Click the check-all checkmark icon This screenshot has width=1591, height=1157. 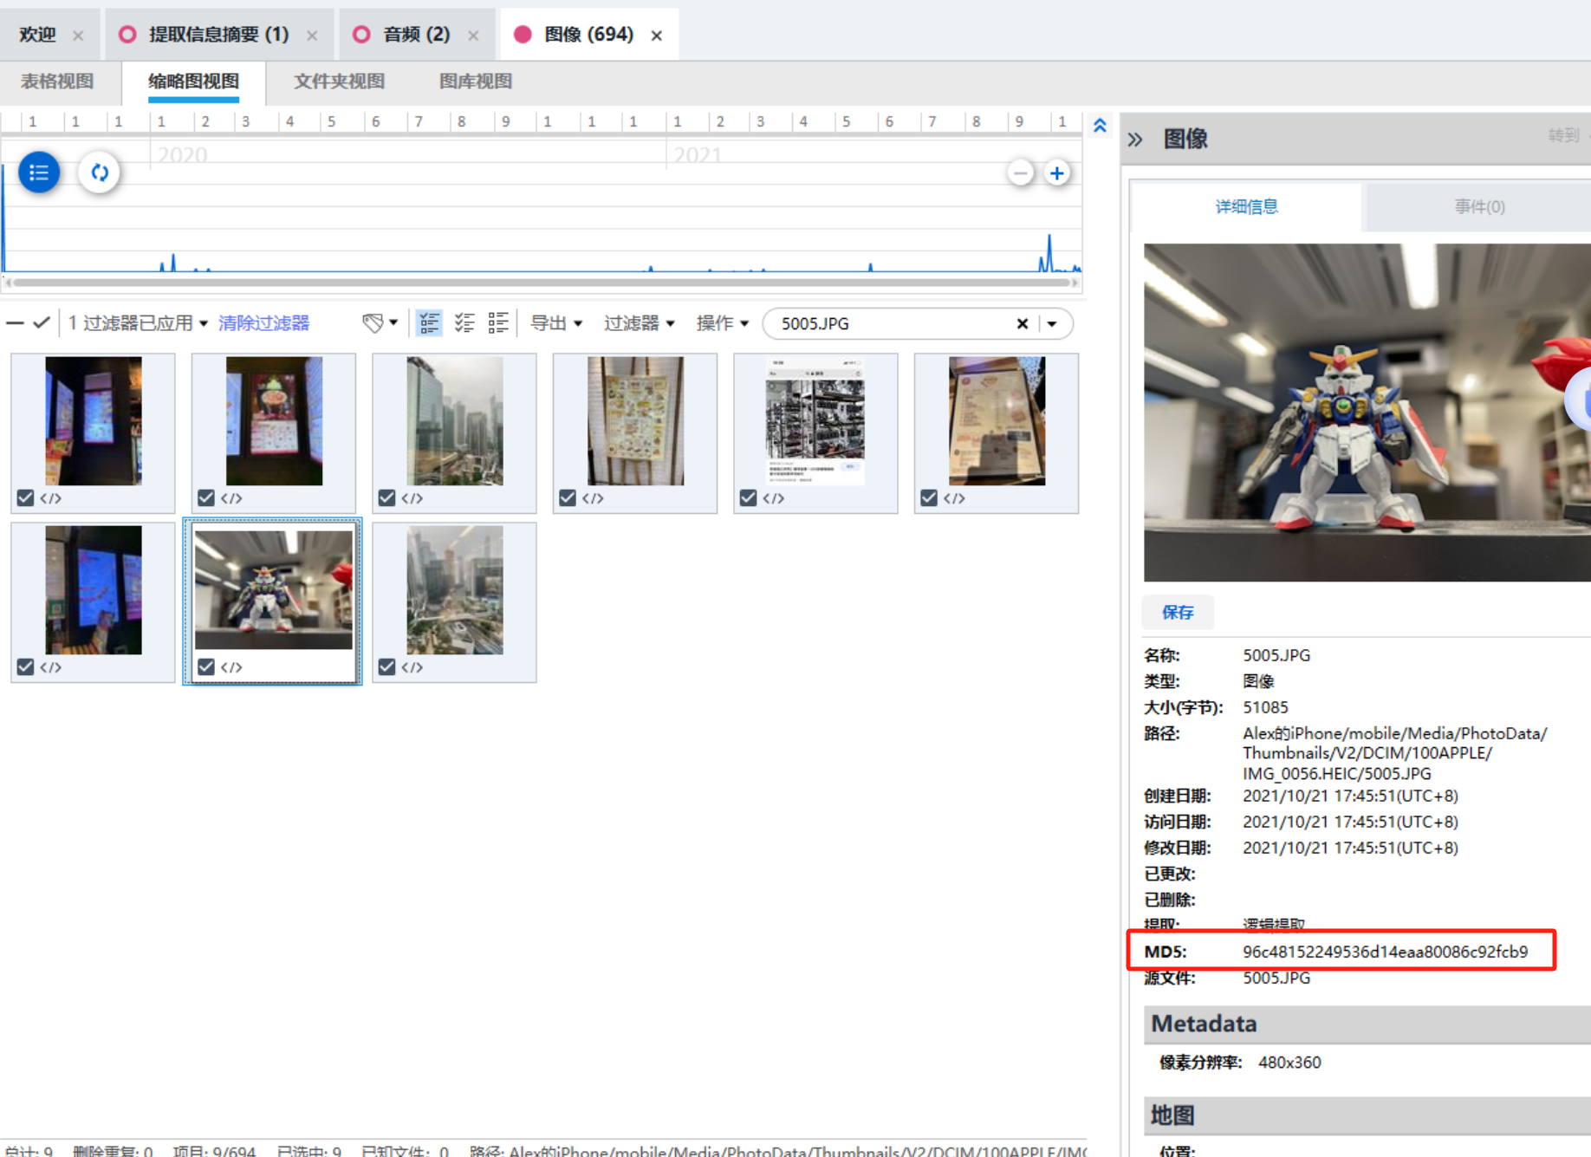tap(41, 323)
